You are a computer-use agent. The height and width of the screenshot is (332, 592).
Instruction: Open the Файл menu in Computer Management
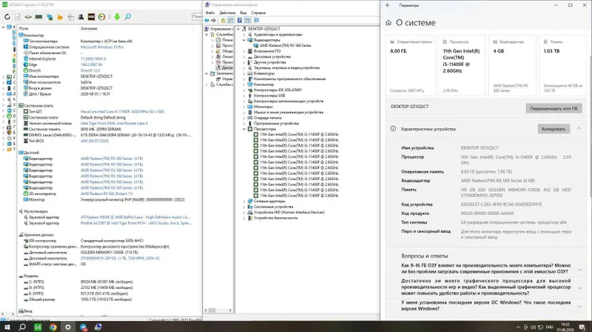[x=210, y=13]
